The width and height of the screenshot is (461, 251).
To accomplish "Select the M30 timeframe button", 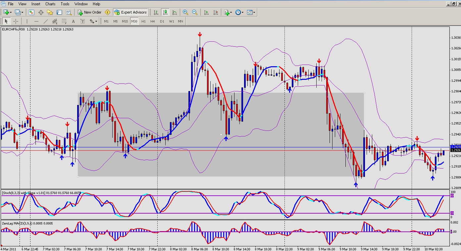I will tap(134, 21).
